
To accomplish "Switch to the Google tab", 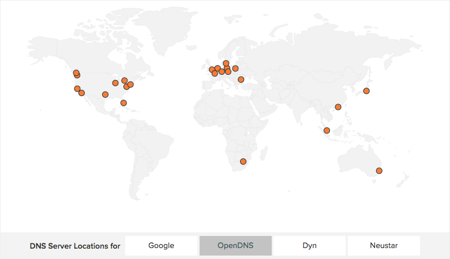I will (161, 246).
